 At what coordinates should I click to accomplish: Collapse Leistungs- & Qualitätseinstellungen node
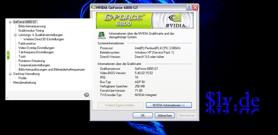[15, 35]
